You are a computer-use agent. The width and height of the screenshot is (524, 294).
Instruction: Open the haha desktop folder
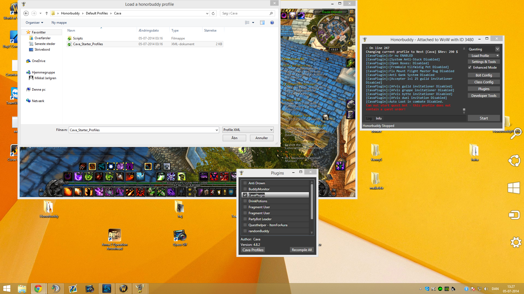click(x=475, y=152)
